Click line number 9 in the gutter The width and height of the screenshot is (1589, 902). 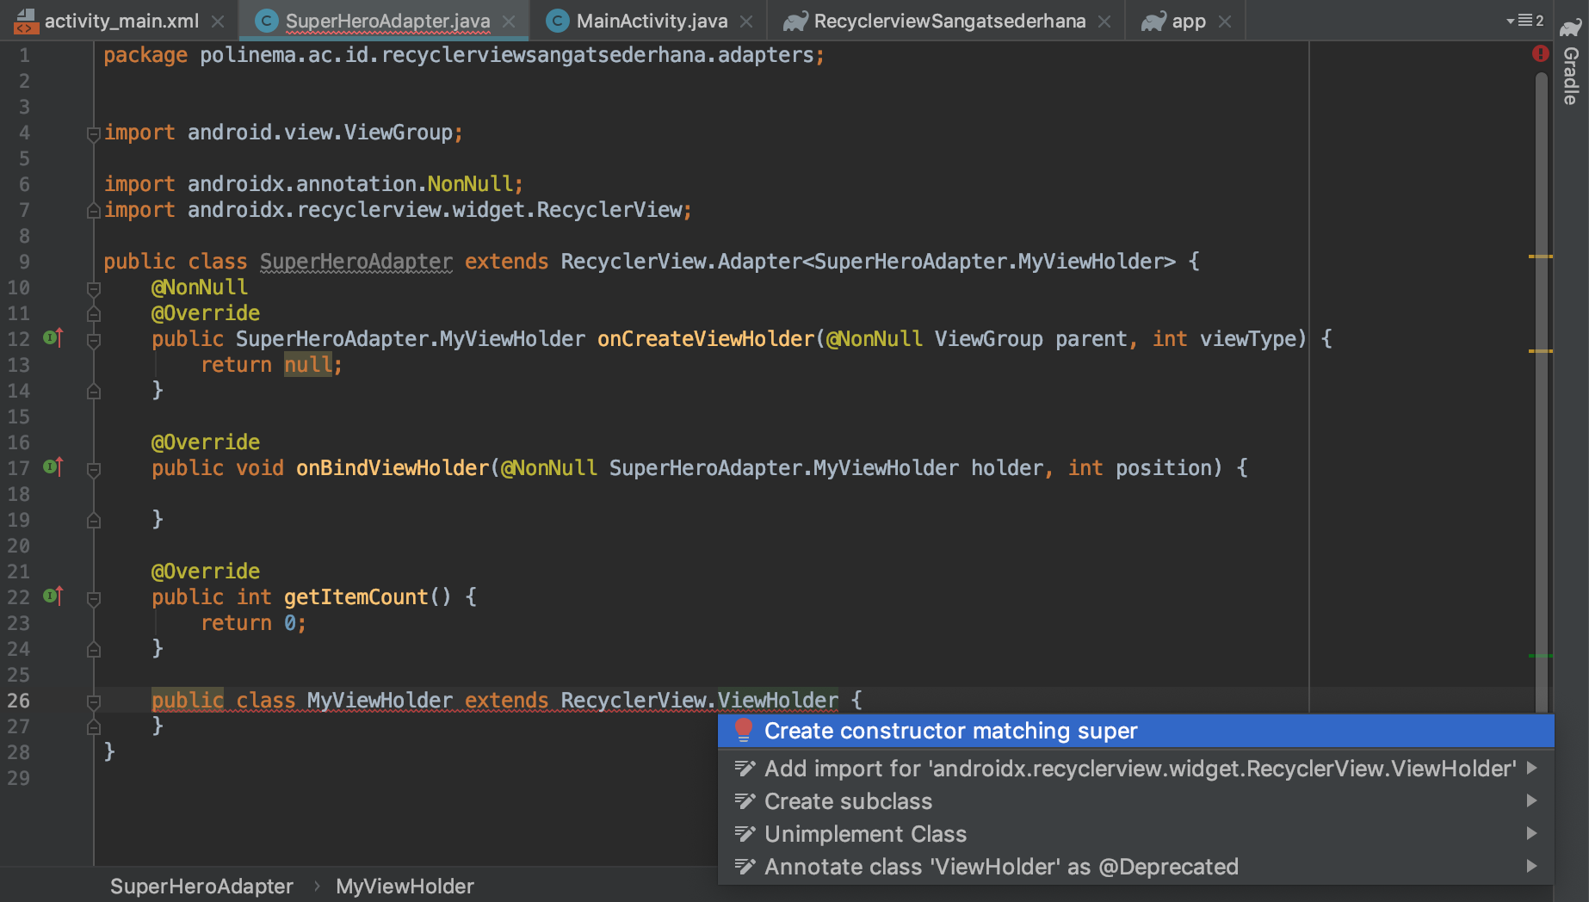coord(24,262)
